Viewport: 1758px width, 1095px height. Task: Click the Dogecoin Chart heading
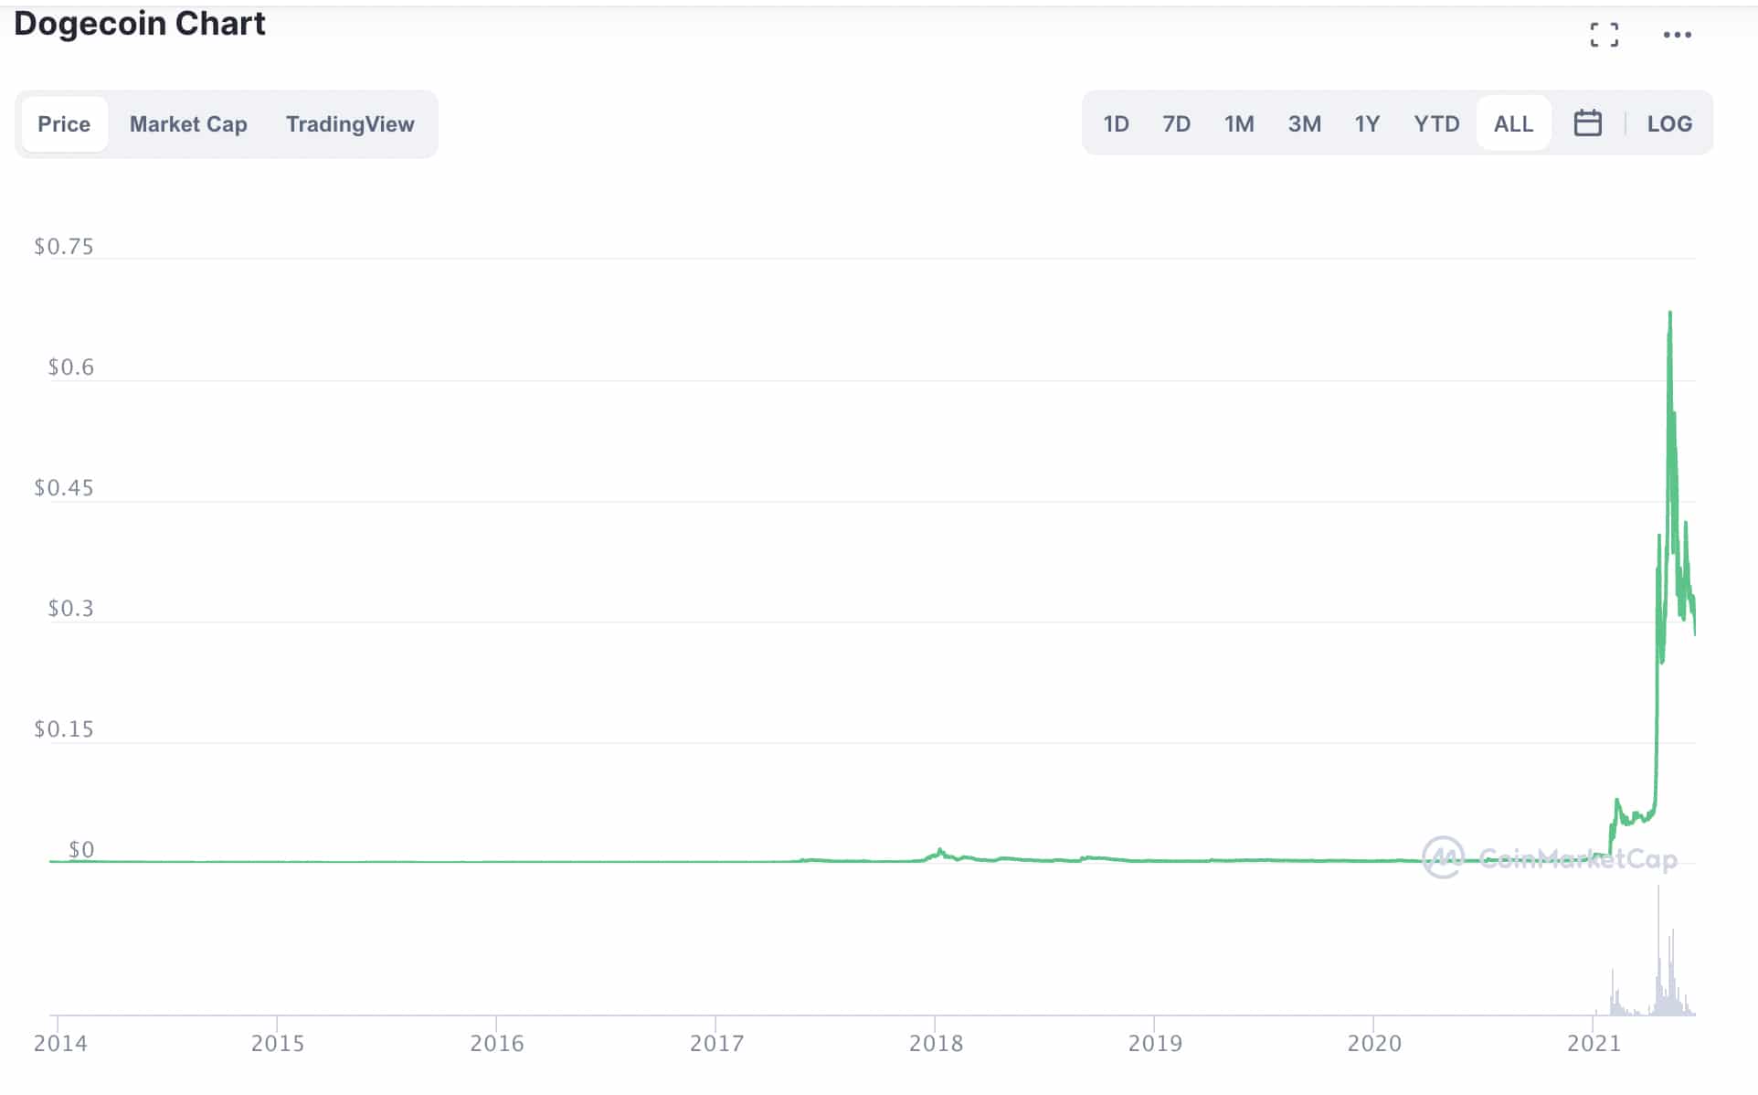click(140, 23)
